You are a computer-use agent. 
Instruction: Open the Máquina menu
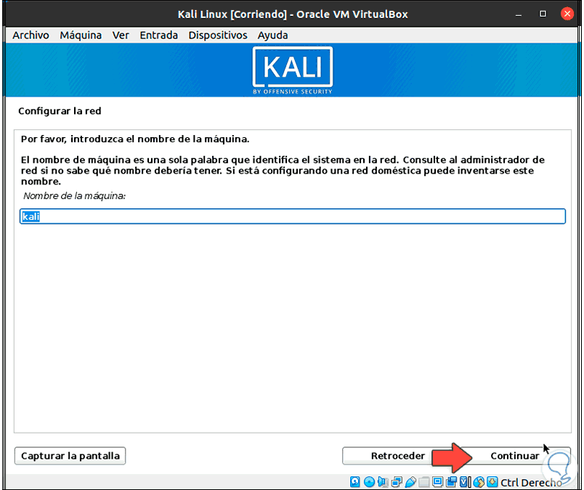[81, 36]
